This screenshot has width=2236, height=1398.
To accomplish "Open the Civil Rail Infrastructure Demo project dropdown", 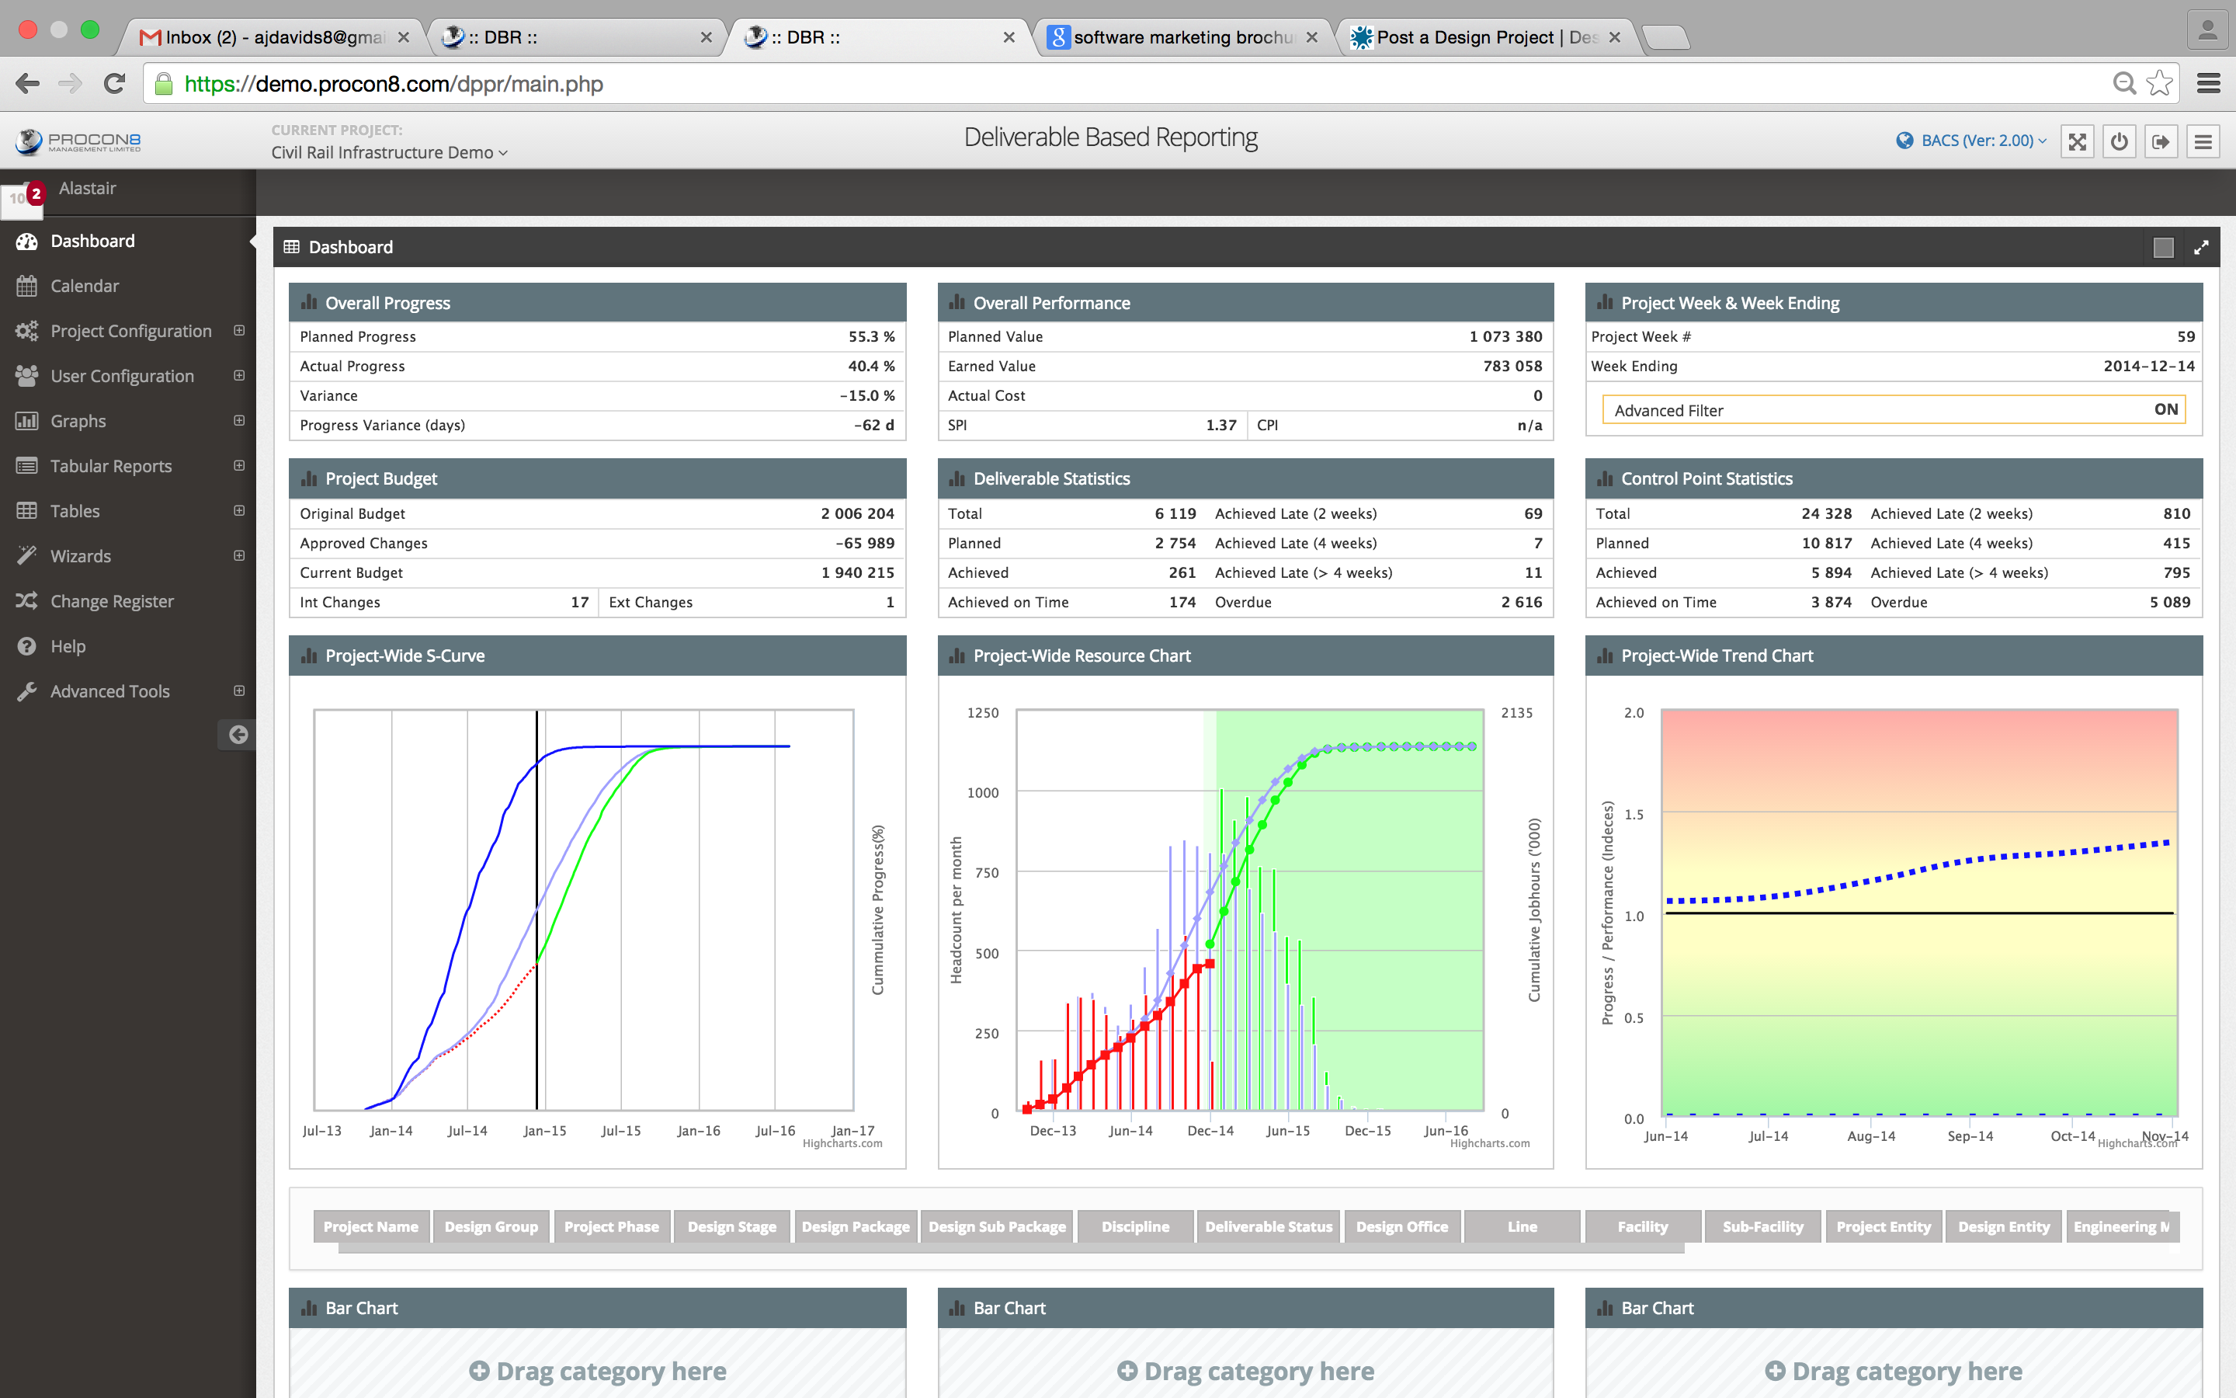I will click(x=389, y=152).
